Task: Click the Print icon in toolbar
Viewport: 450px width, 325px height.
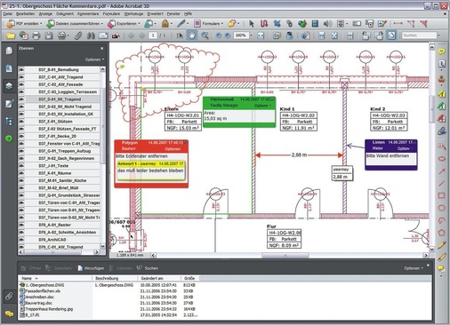Action: point(36,36)
